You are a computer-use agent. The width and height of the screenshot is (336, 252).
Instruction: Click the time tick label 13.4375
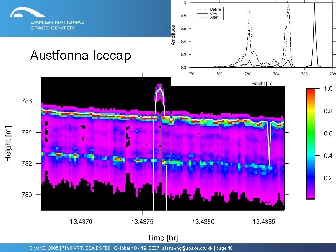click(x=142, y=221)
